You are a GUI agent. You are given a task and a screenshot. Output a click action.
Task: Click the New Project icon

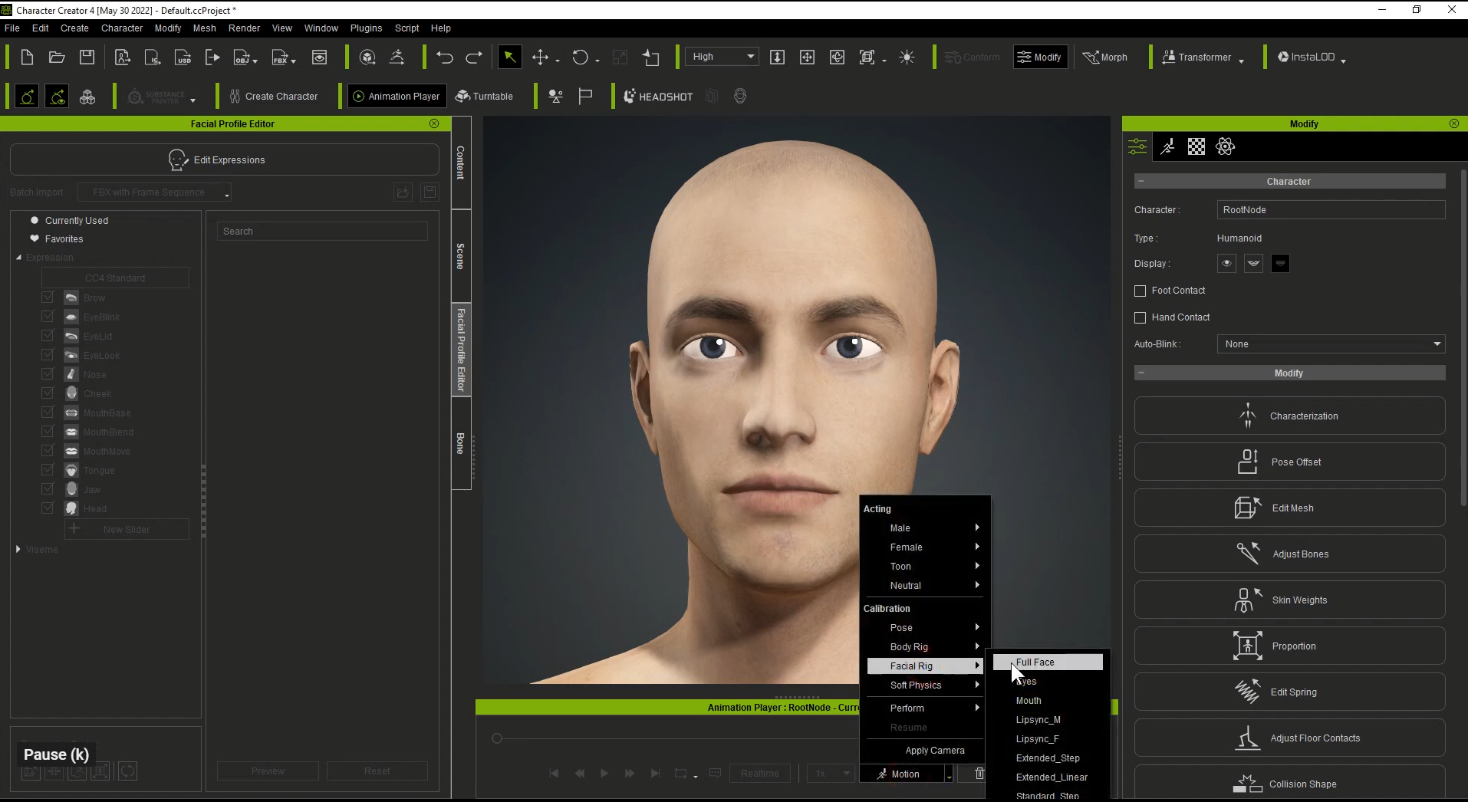click(27, 58)
